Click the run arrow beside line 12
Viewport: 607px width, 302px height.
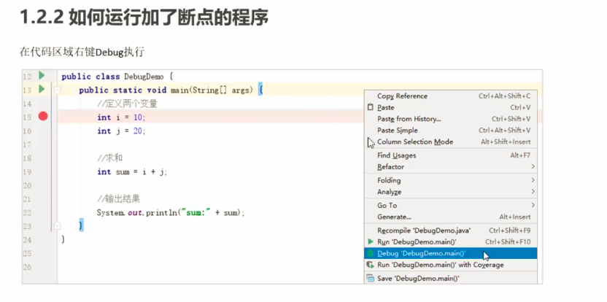tap(42, 76)
